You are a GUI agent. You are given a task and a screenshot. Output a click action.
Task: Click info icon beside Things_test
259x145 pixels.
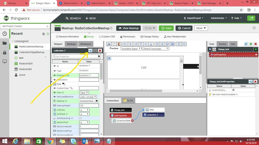click(214, 49)
